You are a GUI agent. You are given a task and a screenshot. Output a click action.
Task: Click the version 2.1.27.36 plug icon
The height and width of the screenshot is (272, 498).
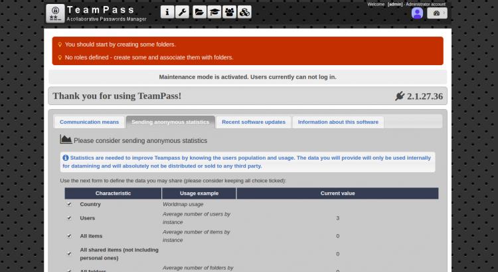click(399, 96)
